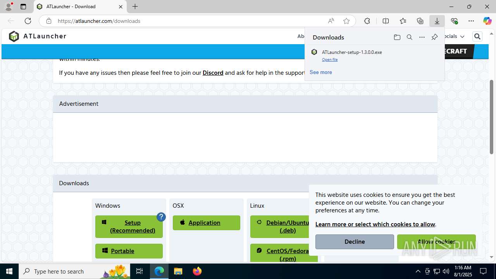
Task: Show hidden system tray icons
Action: point(418,271)
